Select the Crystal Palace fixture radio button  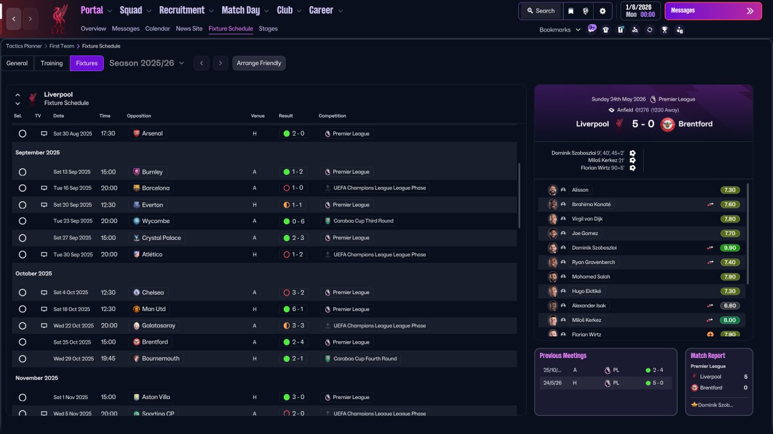(x=22, y=238)
